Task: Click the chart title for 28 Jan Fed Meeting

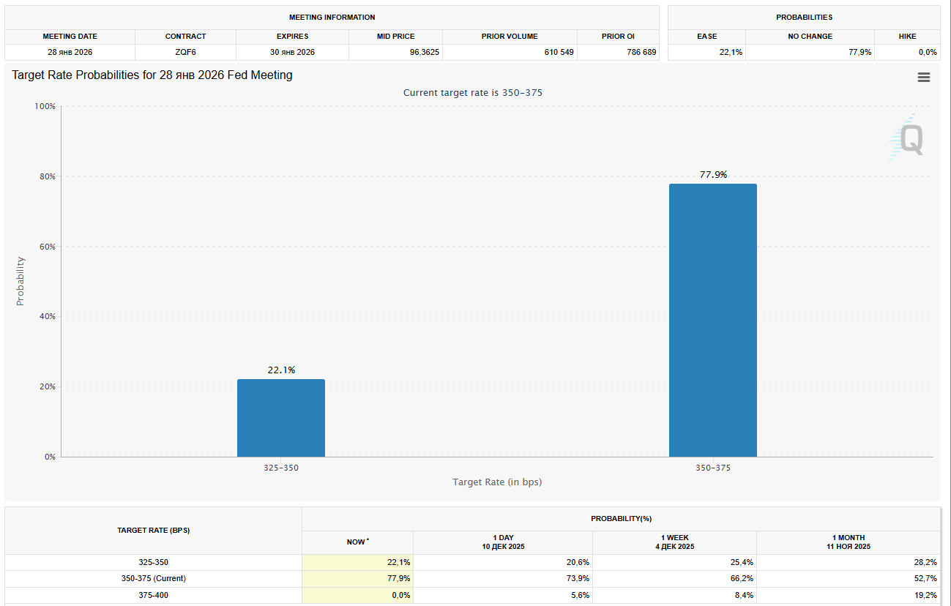Action: [x=152, y=75]
